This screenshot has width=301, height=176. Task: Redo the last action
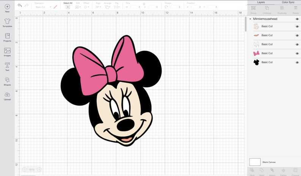coord(27,5)
